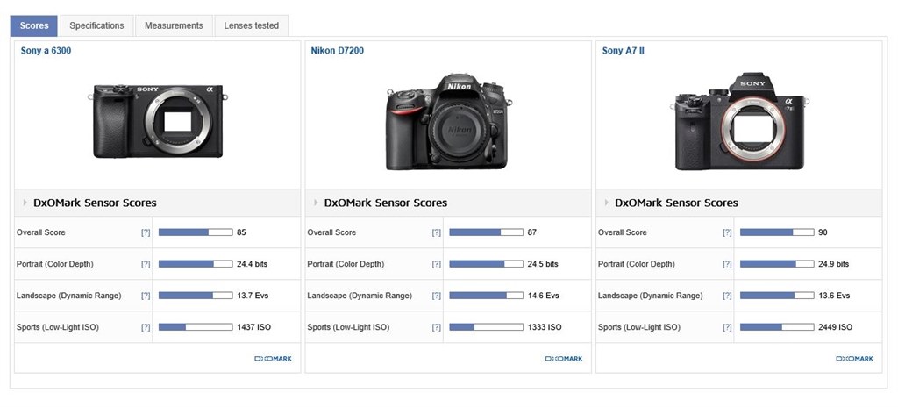Click Nikon D7200 Portrait (Color Depth) label
This screenshot has height=407, width=898.
tap(346, 264)
